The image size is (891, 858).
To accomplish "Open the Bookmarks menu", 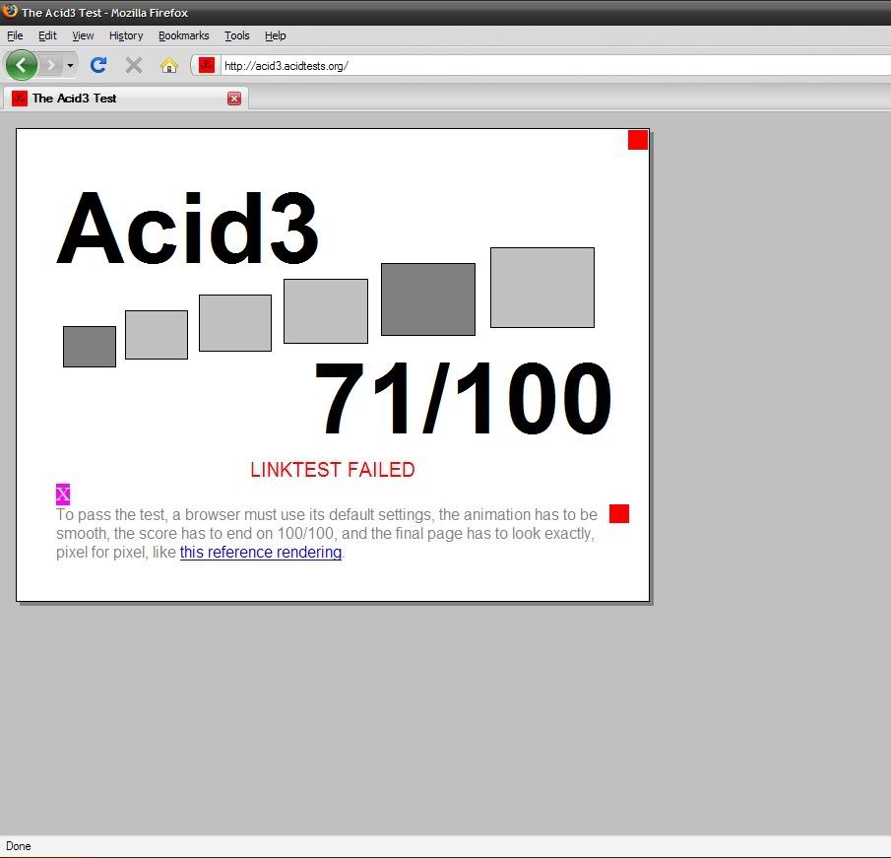I will click(x=183, y=35).
